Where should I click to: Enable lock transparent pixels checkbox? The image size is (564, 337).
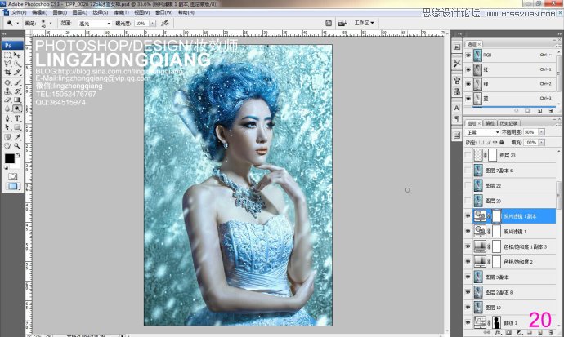(481, 143)
